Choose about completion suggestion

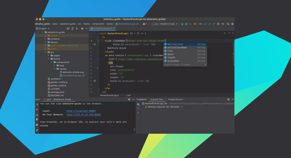pos(185,54)
